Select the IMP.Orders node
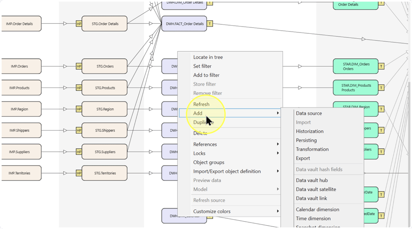This screenshot has height=229, width=412. point(21,66)
